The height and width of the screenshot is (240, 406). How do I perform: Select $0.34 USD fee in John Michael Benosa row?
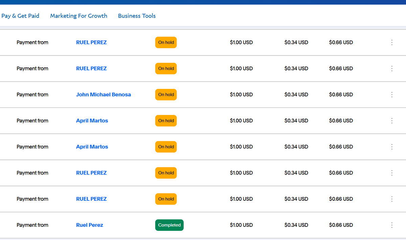pos(296,95)
